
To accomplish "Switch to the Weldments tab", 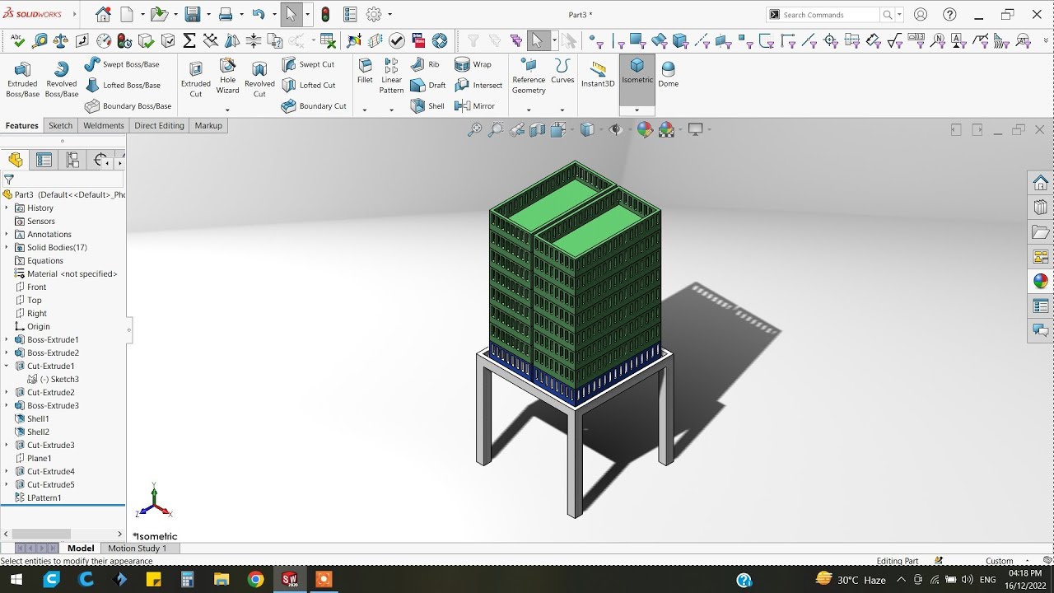I will point(104,126).
